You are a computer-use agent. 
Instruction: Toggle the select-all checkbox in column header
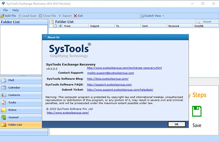pos(51,26)
